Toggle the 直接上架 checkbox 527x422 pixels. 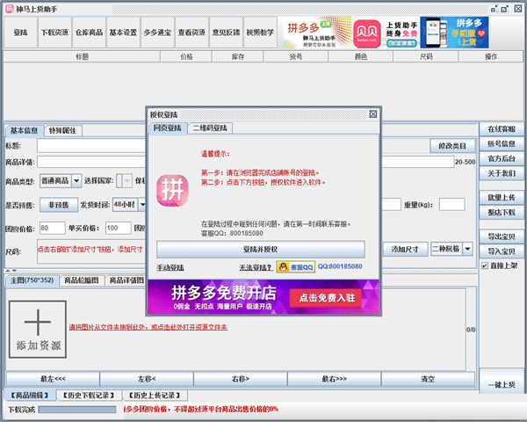(x=485, y=265)
